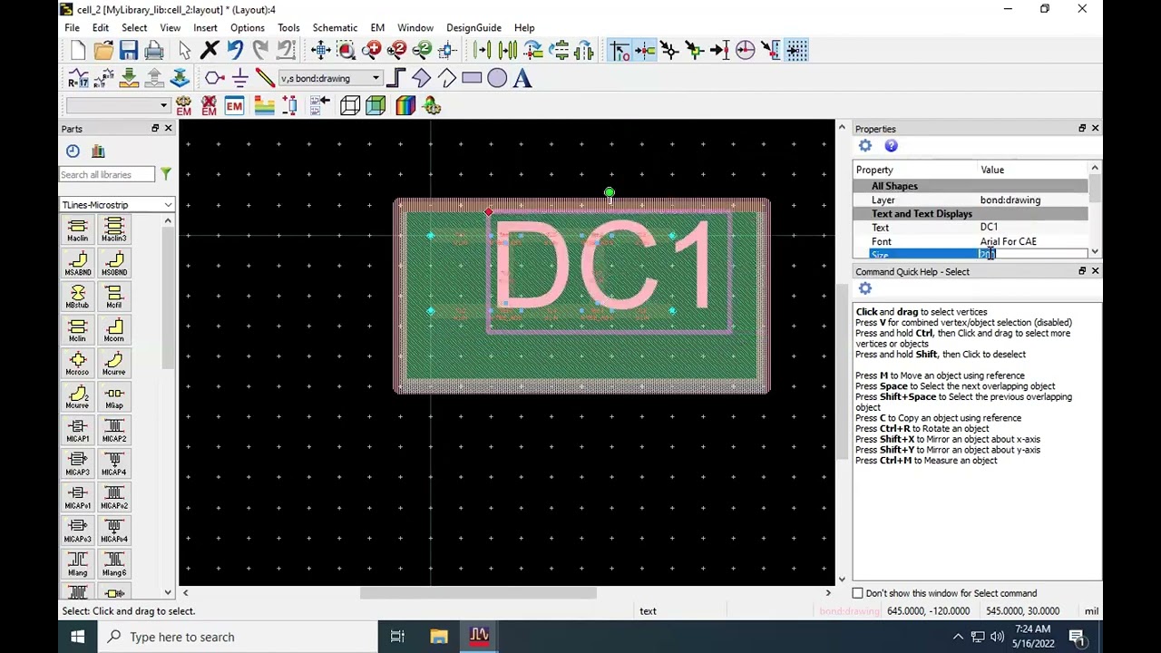1161x653 pixels.
Task: Open Command Quick Help settings gear
Action: pyautogui.click(x=865, y=288)
